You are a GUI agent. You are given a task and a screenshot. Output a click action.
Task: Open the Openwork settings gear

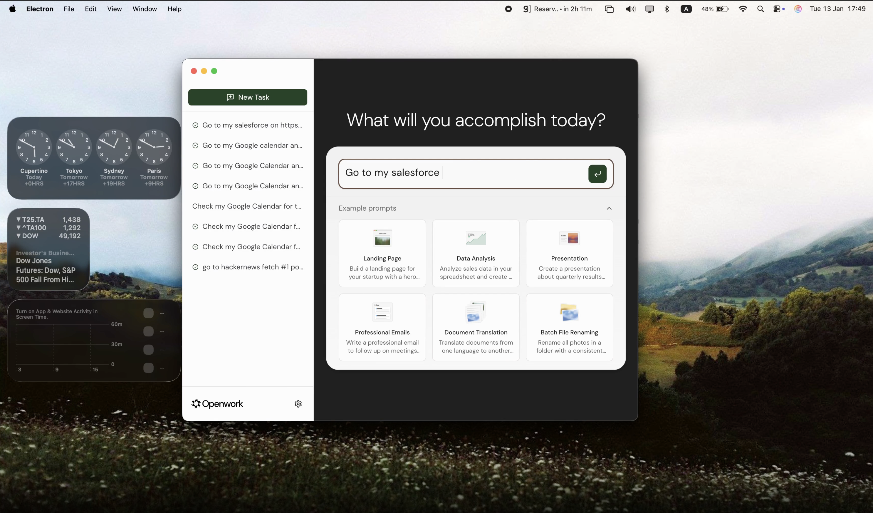pyautogui.click(x=298, y=403)
